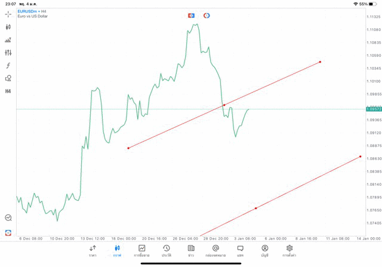
Task: Switch to the ประวัติ (History) tab
Action: pos(167,251)
